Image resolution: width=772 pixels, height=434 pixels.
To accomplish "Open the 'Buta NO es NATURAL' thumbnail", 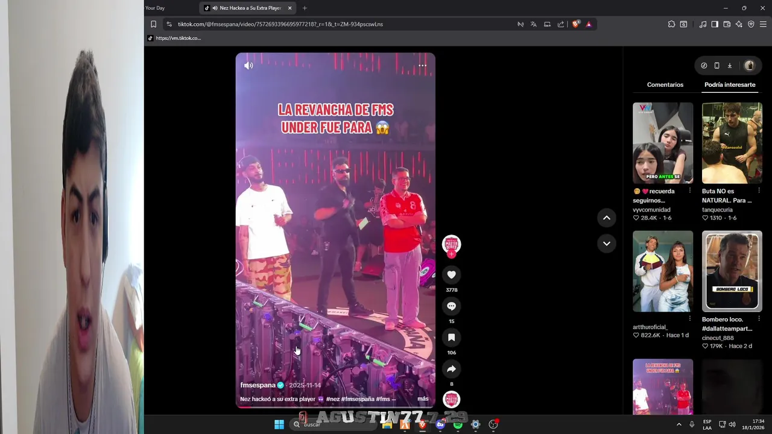I will (x=732, y=143).
